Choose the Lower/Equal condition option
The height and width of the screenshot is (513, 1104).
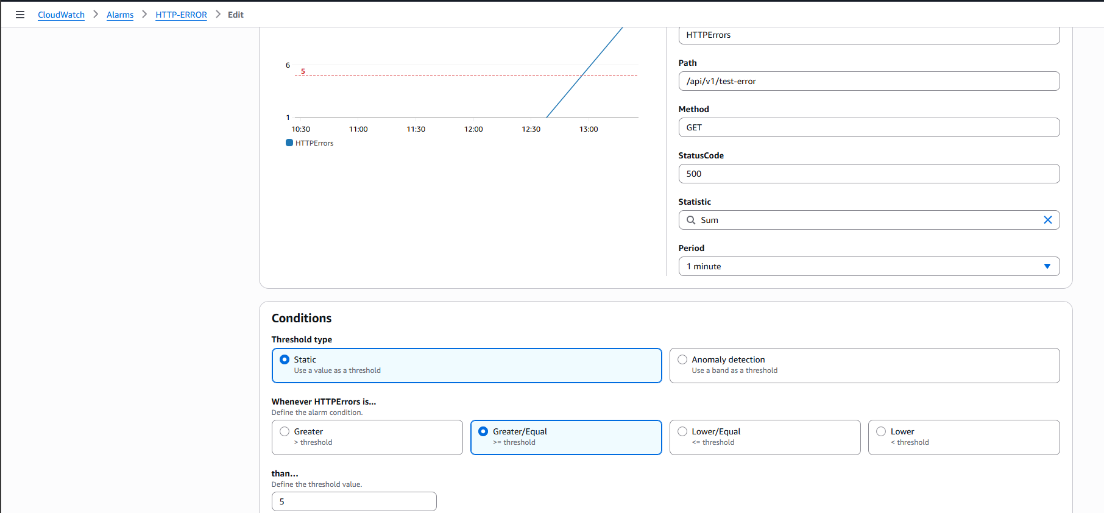(682, 432)
